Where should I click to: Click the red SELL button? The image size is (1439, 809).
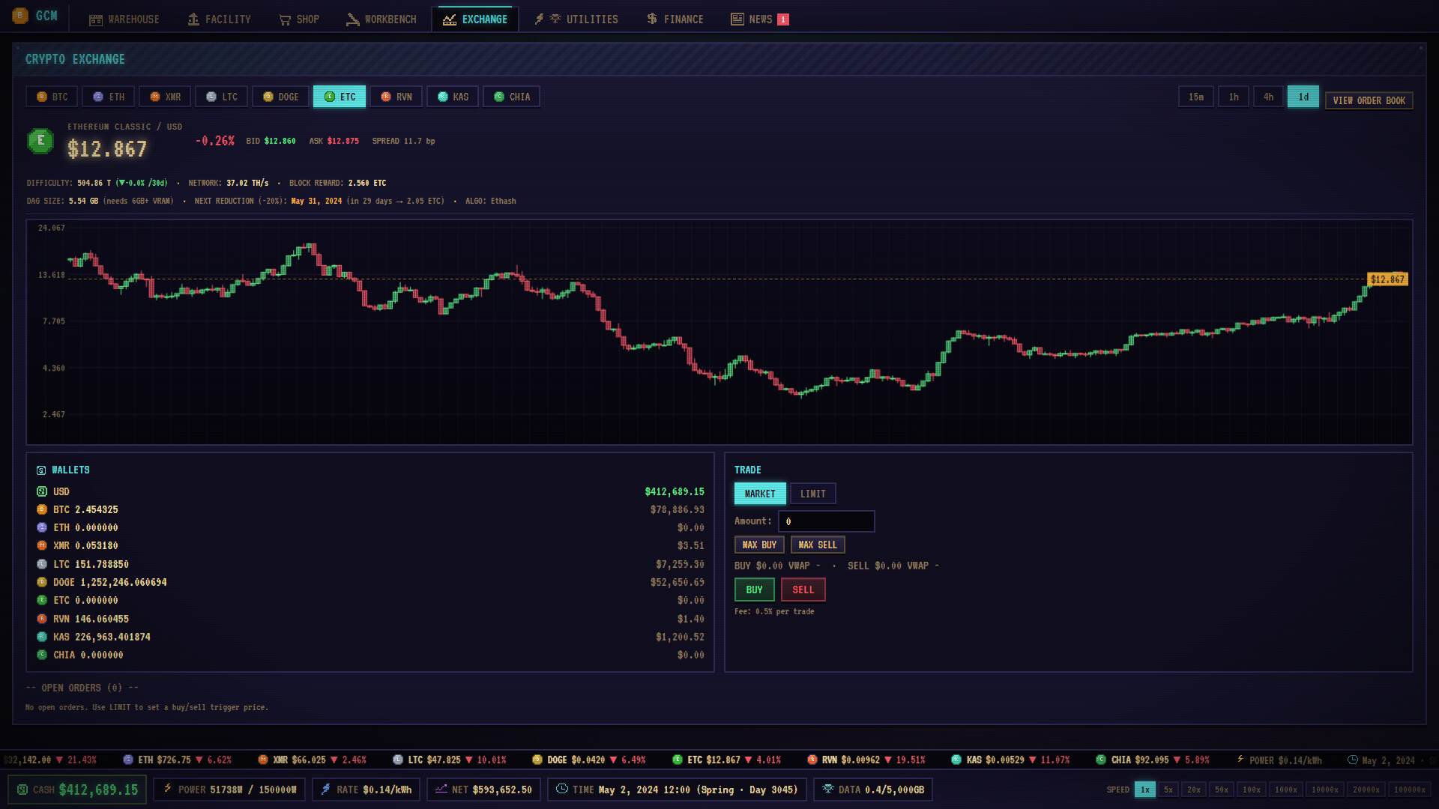[803, 590]
